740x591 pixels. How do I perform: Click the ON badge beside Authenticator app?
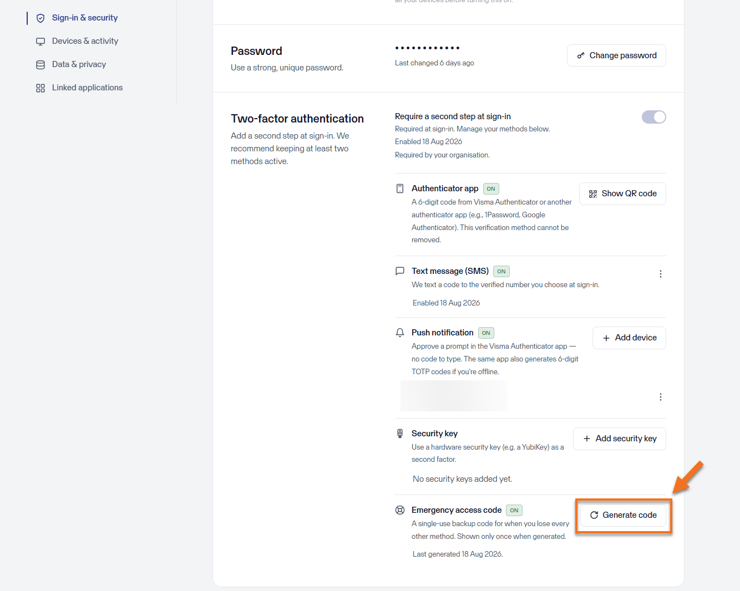tap(491, 188)
